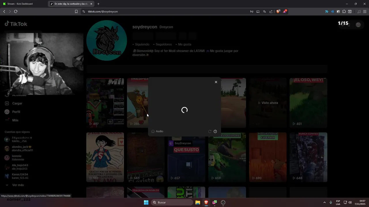Open Brave Rewards triangle icon
Image resolution: width=369 pixels, height=207 pixels.
(x=285, y=11)
